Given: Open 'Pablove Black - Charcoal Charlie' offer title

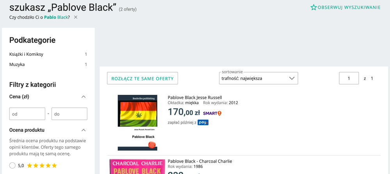Looking at the screenshot, I should click(x=200, y=161).
